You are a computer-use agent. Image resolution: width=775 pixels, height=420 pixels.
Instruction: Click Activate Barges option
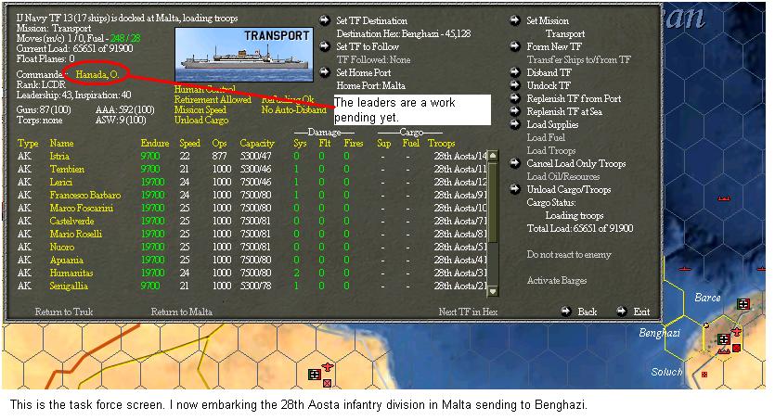tap(557, 280)
